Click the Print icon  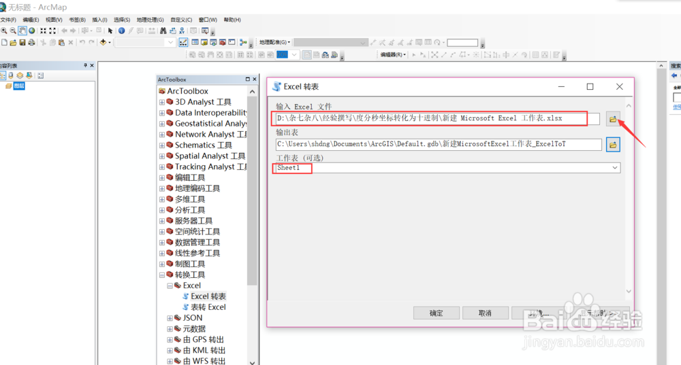pyautogui.click(x=32, y=43)
